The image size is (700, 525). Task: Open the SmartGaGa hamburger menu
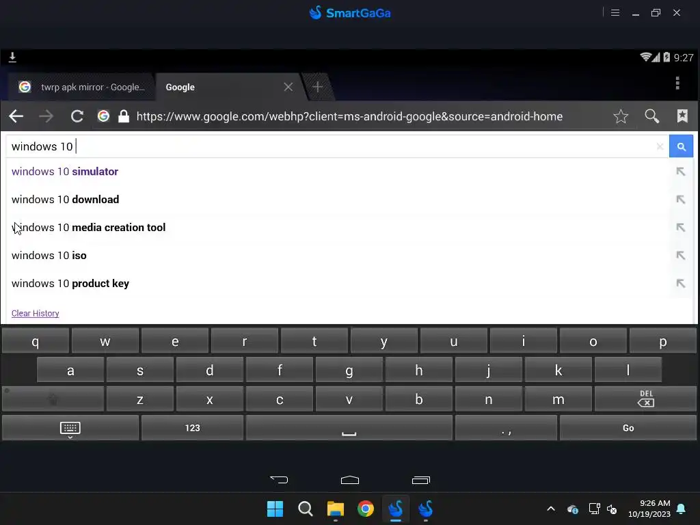click(x=615, y=12)
